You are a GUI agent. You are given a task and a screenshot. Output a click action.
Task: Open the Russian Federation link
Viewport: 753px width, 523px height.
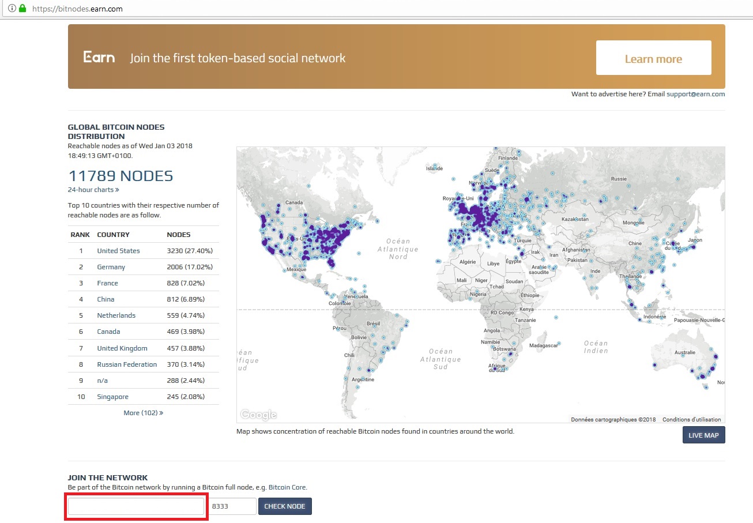(x=127, y=364)
